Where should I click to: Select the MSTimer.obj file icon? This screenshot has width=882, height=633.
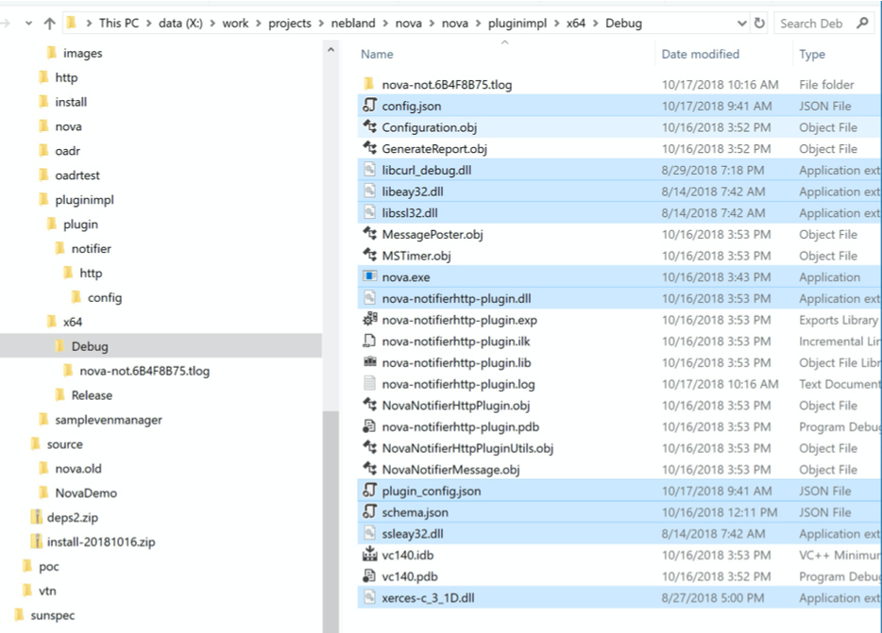(x=370, y=256)
